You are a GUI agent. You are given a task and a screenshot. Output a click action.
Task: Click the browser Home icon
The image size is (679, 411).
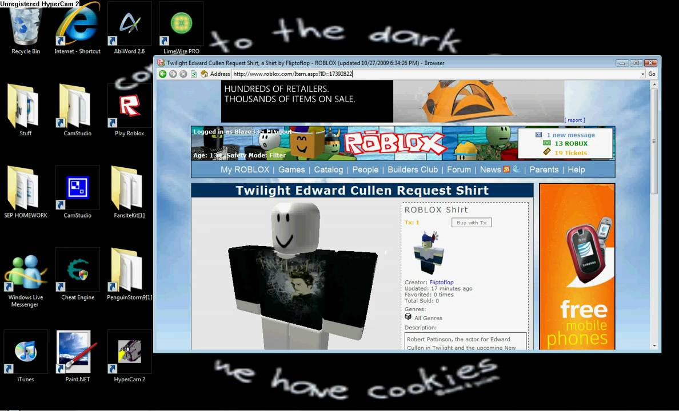click(205, 74)
